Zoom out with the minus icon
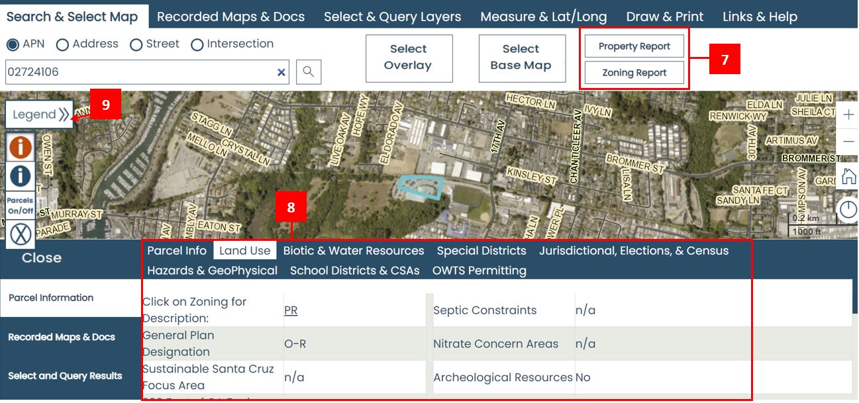The image size is (859, 403). point(848,142)
